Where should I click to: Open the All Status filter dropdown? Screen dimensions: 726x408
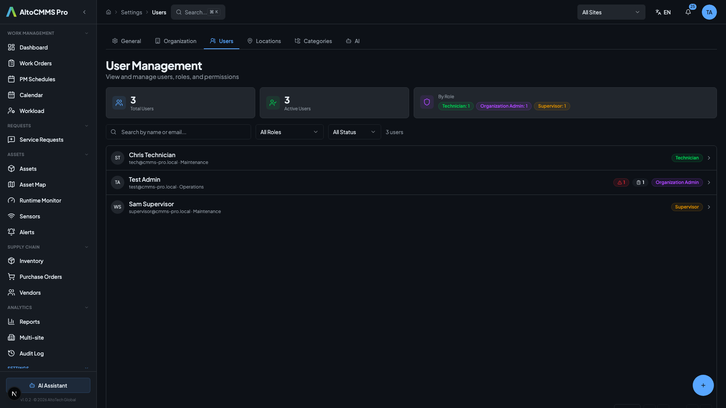(x=354, y=132)
